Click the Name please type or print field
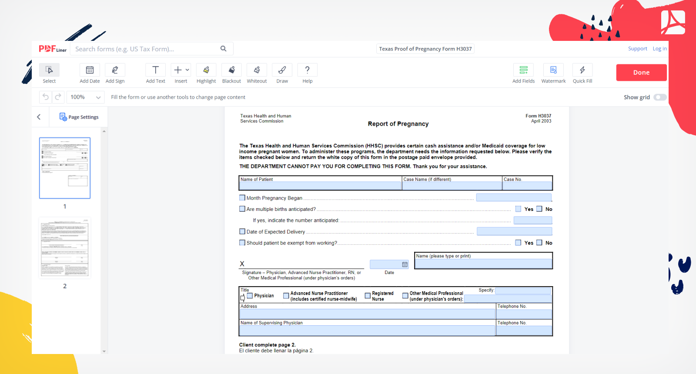 [x=484, y=264]
